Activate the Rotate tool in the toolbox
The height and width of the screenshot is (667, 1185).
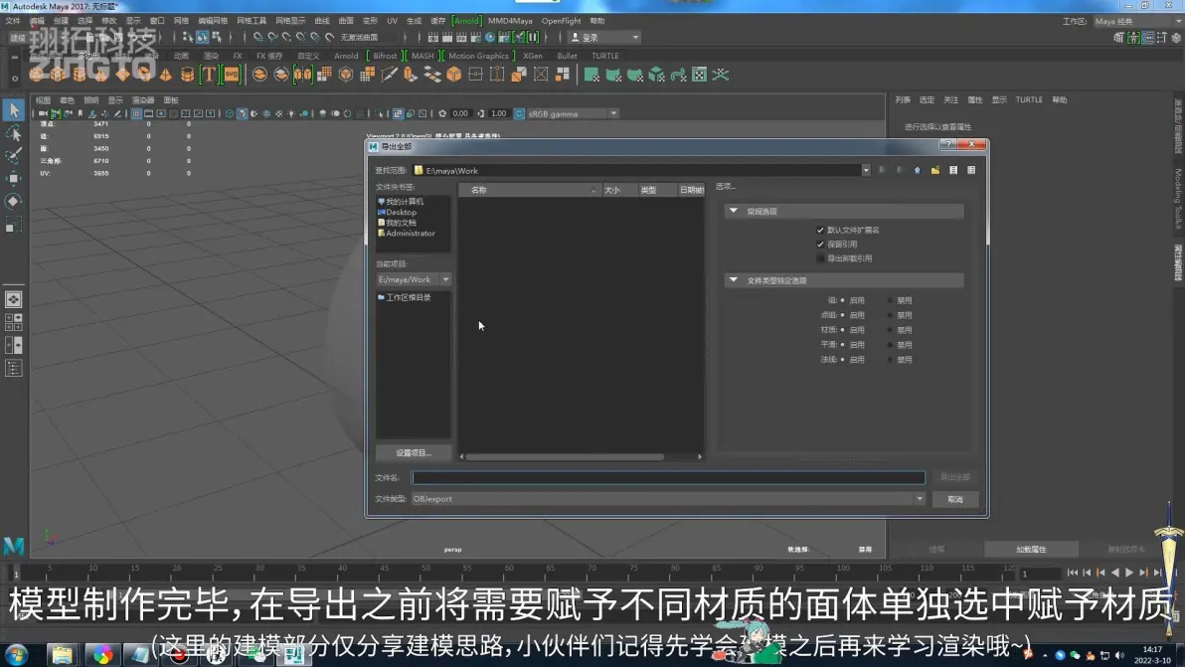[14, 201]
